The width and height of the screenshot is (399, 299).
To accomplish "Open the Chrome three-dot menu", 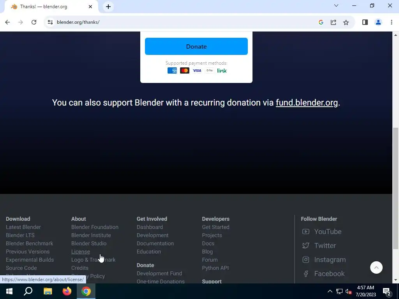I will [x=391, y=22].
